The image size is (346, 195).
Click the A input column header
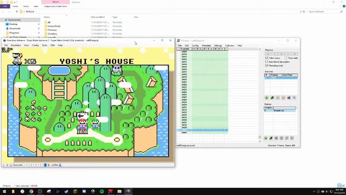pos(219,49)
